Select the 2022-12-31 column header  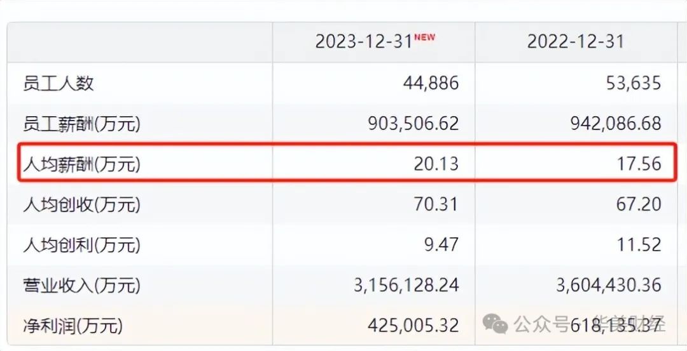click(x=576, y=42)
